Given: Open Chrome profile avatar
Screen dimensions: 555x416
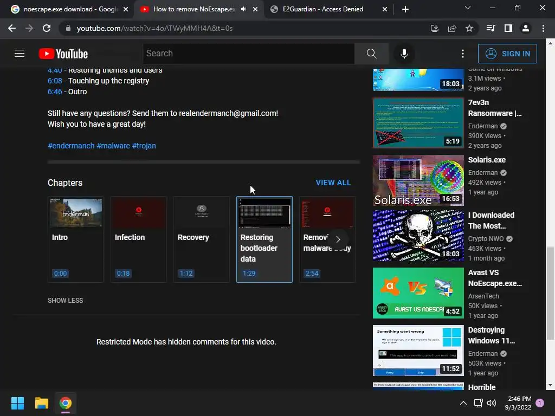Looking at the screenshot, I should pos(526,28).
